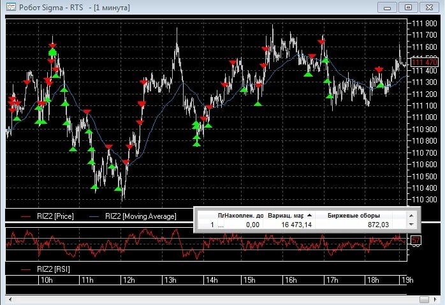Click the 16h time axis label
Image resolution: width=445 pixels, height=305 pixels.
pos(291,280)
